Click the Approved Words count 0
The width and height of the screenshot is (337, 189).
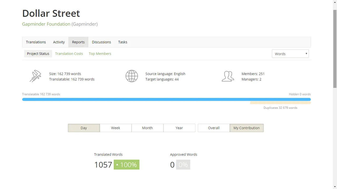(x=172, y=165)
